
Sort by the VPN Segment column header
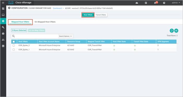(163, 41)
